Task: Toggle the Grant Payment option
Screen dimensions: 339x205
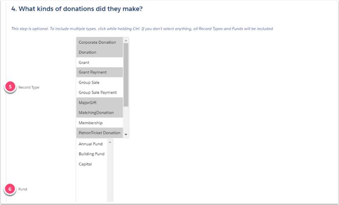Action: tap(100, 72)
